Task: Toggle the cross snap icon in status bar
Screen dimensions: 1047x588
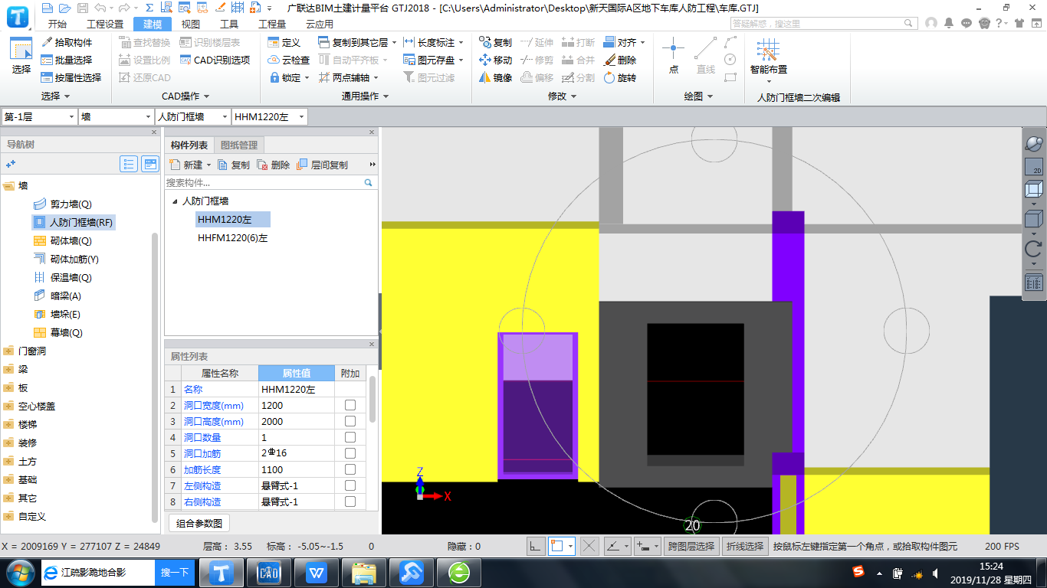Action: pyautogui.click(x=589, y=546)
